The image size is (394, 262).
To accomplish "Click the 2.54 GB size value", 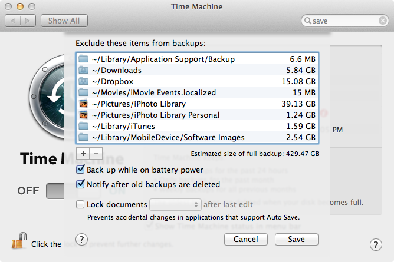I will pyautogui.click(x=301, y=137).
